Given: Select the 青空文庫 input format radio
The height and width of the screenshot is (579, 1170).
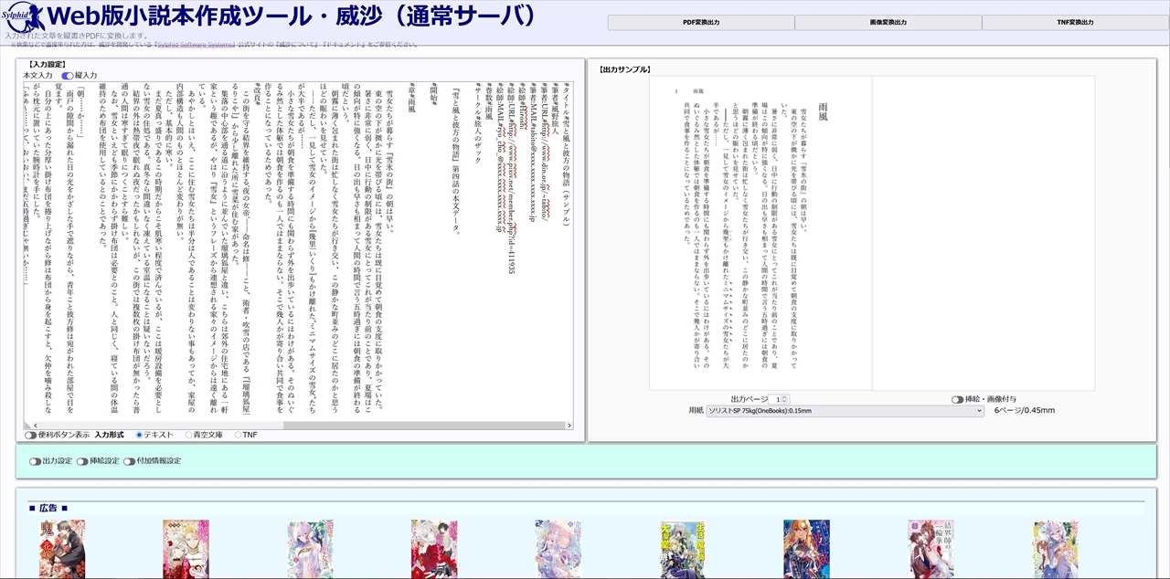Looking at the screenshot, I should click(x=189, y=436).
